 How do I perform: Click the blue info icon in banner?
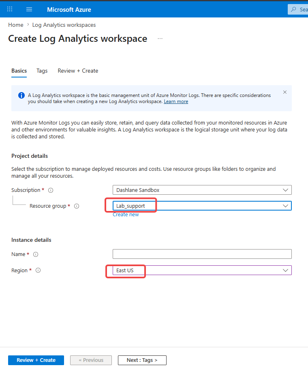coord(21,95)
